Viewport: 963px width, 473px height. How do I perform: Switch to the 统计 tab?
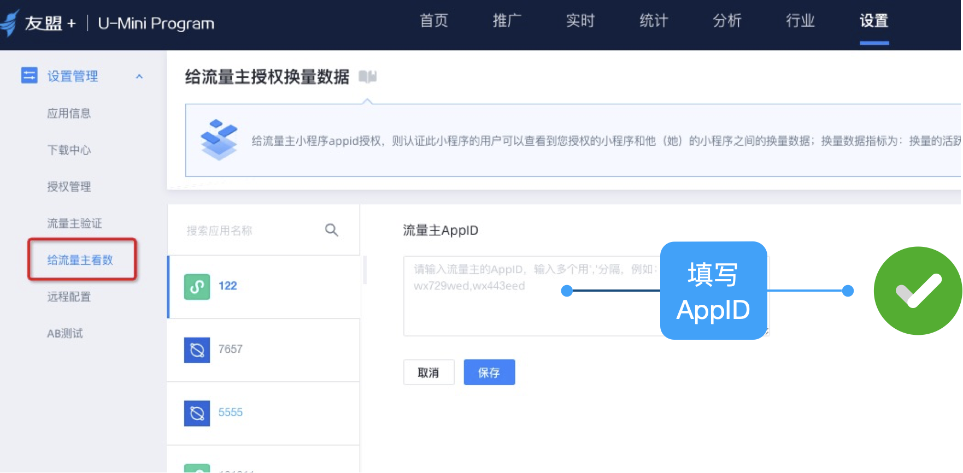coord(654,21)
